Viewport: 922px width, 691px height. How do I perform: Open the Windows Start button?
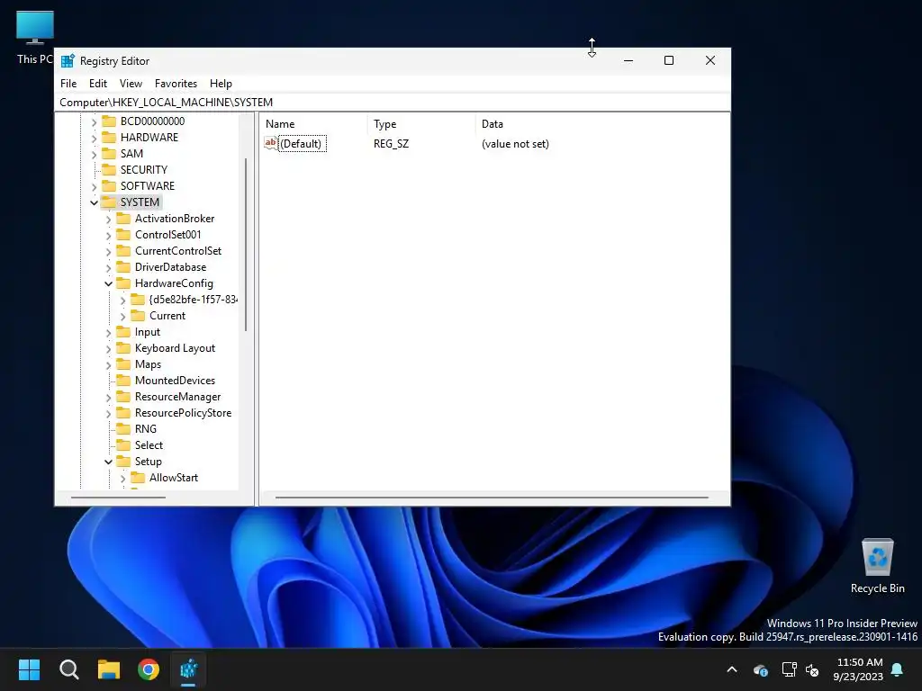tap(29, 669)
